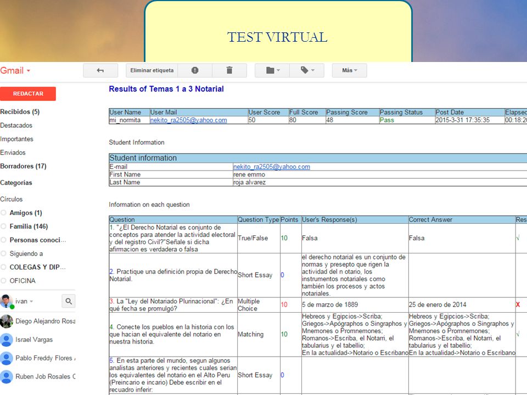Click the REDACTAR compose button
Image resolution: width=527 pixels, height=395 pixels.
click(x=28, y=94)
